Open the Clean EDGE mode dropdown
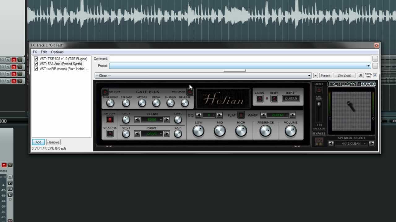This screenshot has width=396, height=222. (x=152, y=120)
